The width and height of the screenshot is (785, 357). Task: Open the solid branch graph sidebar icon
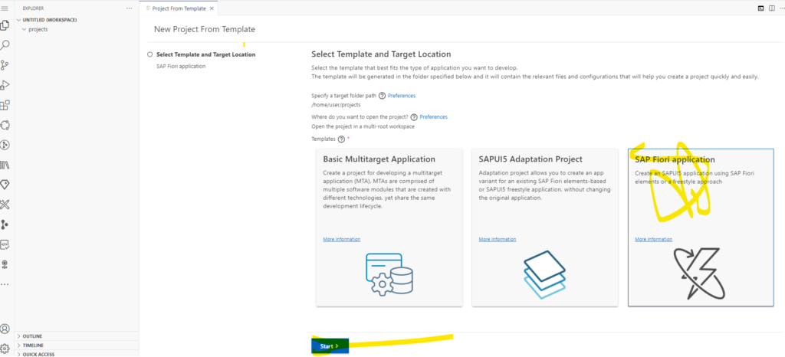tap(5, 224)
